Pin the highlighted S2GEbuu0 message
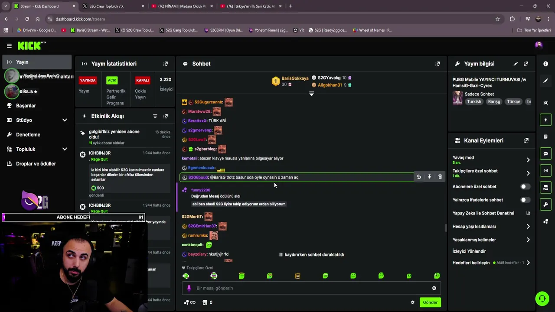The width and height of the screenshot is (555, 312). coord(429,177)
